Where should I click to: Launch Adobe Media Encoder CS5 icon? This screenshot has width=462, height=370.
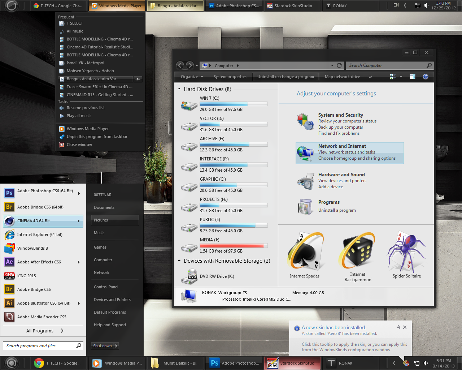pyautogui.click(x=9, y=317)
